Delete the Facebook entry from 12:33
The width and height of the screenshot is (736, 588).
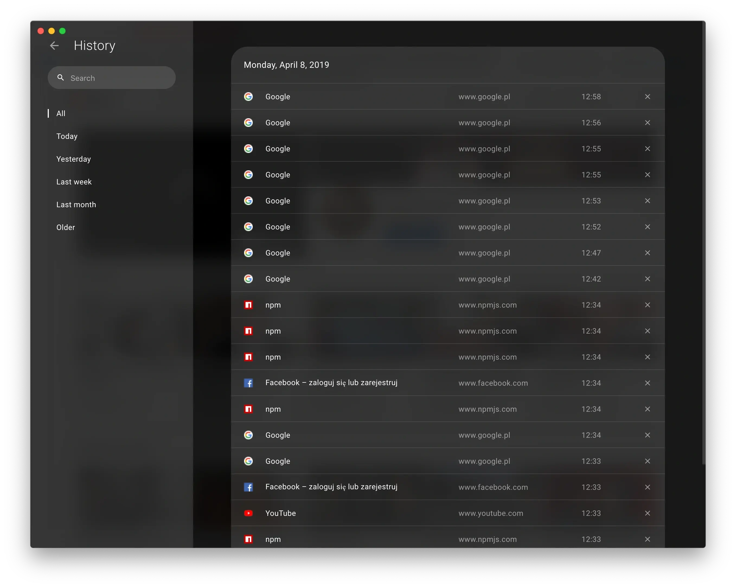click(x=647, y=487)
